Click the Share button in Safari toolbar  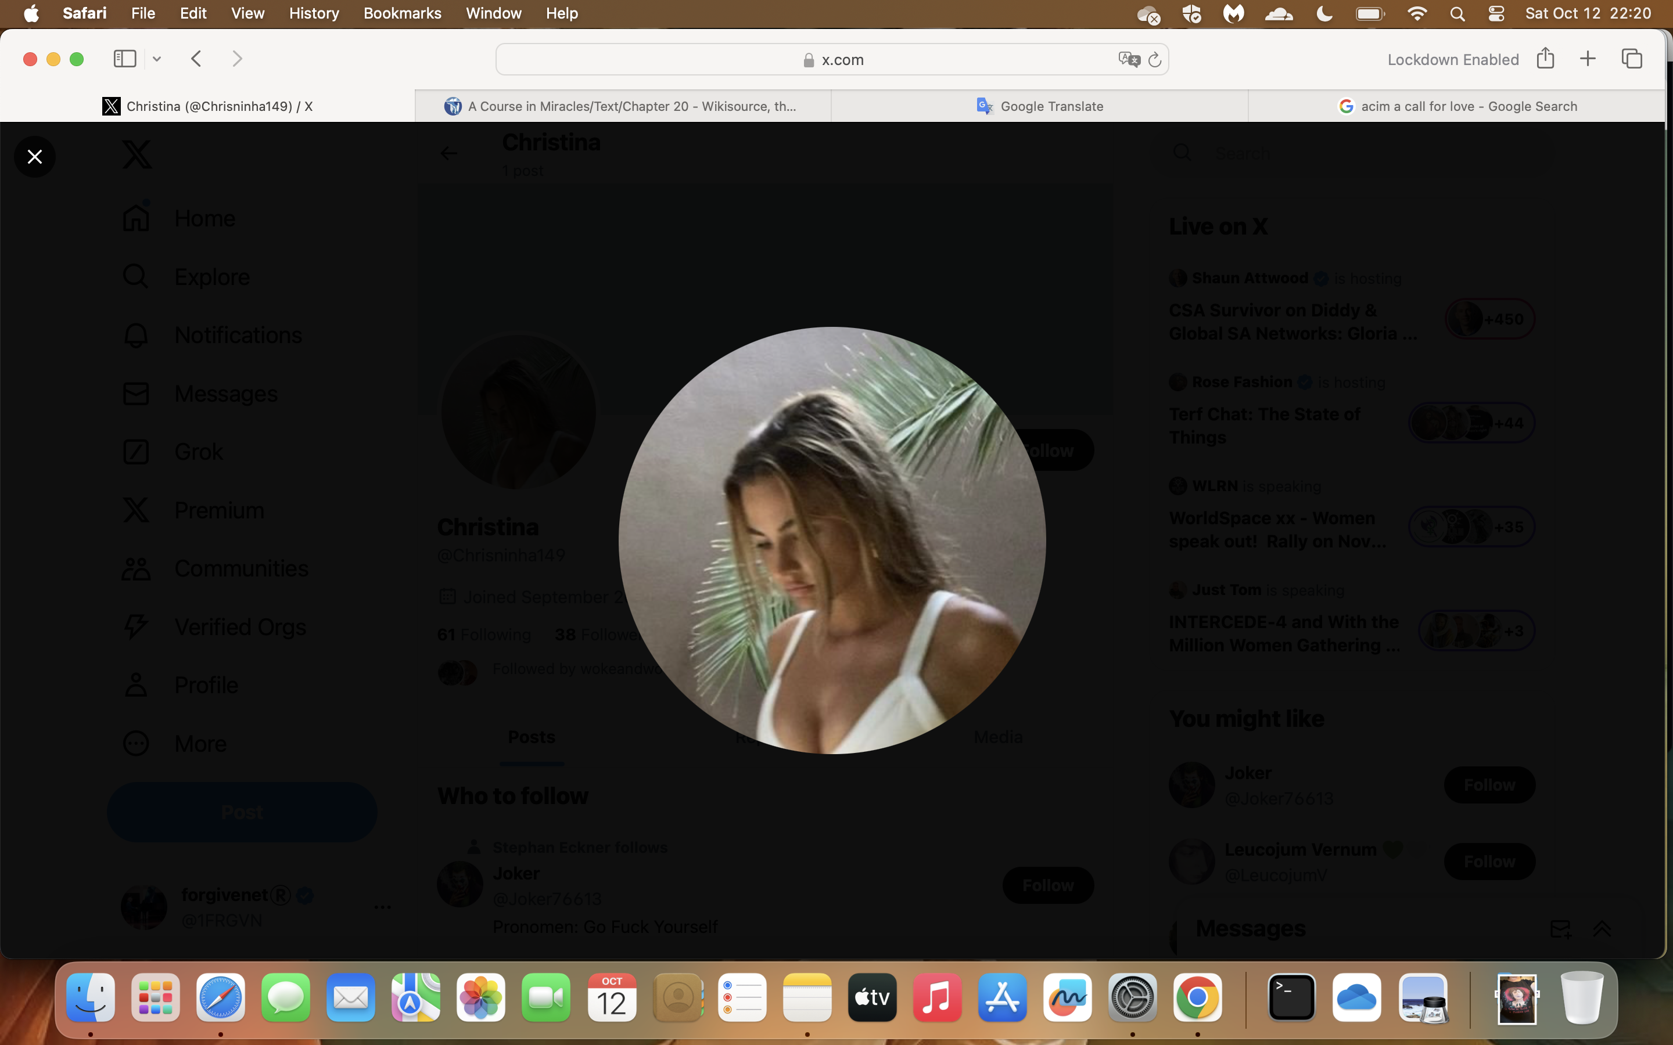1546,58
